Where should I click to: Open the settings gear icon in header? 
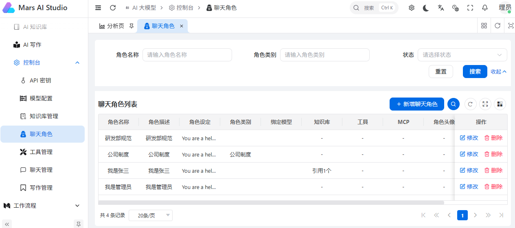(412, 8)
